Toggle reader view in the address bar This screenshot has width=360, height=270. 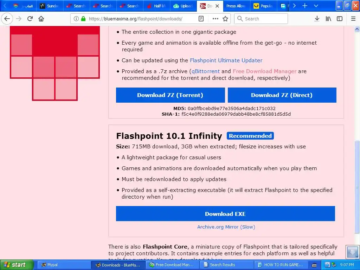point(201,19)
